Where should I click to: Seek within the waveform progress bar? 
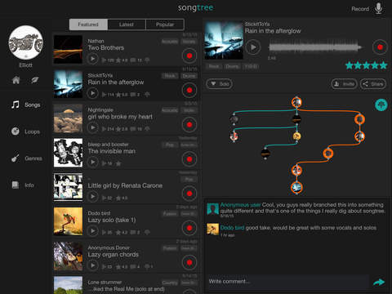(316, 47)
